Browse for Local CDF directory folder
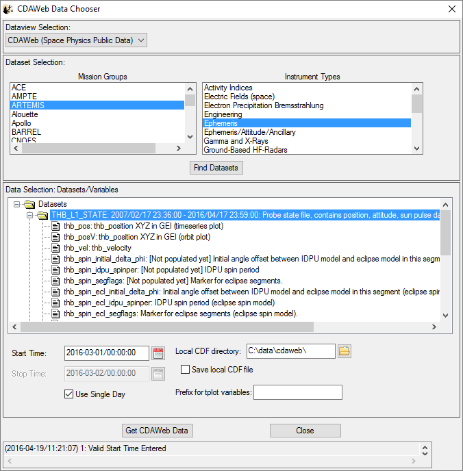The height and width of the screenshot is (471, 463). tap(345, 351)
